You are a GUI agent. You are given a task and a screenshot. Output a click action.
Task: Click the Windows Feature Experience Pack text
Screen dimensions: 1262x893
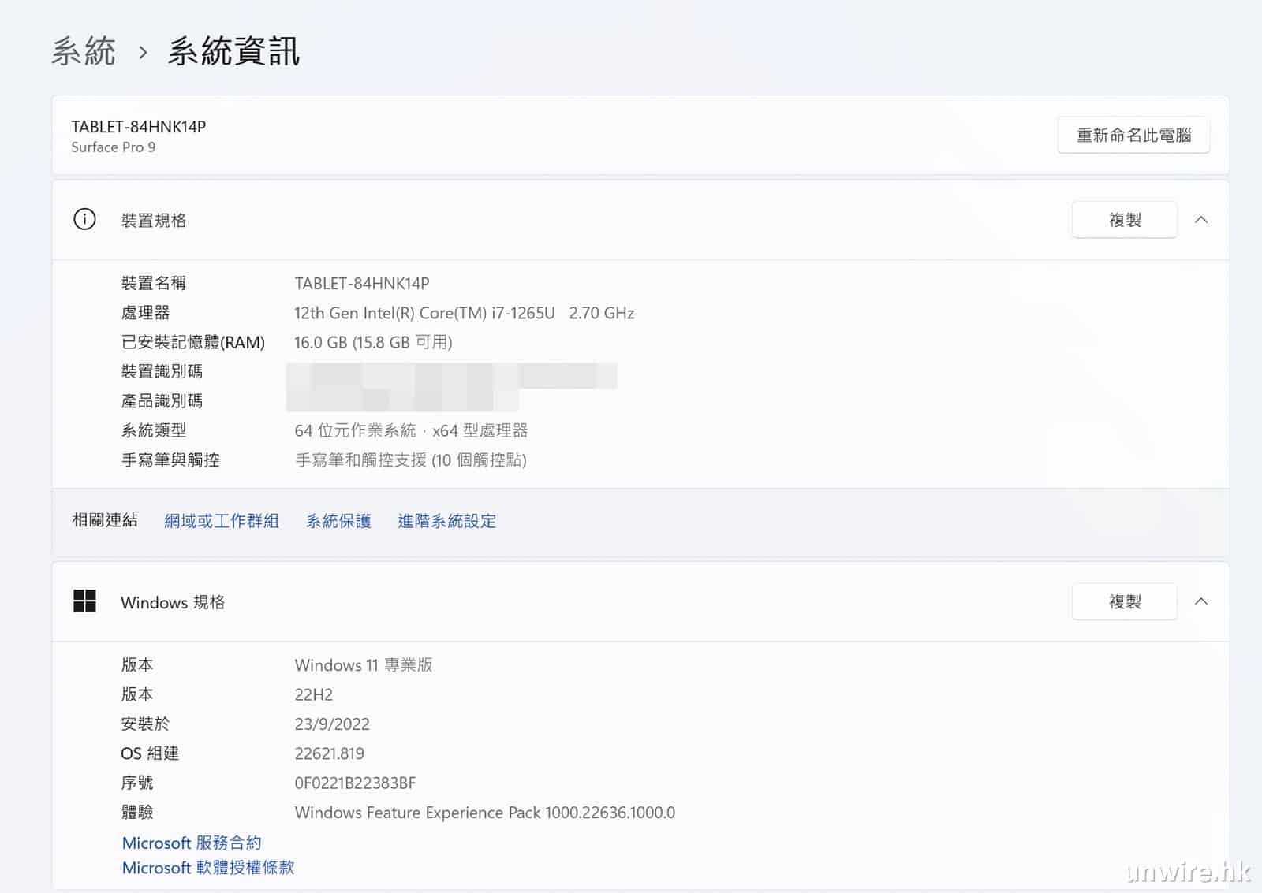(x=484, y=813)
